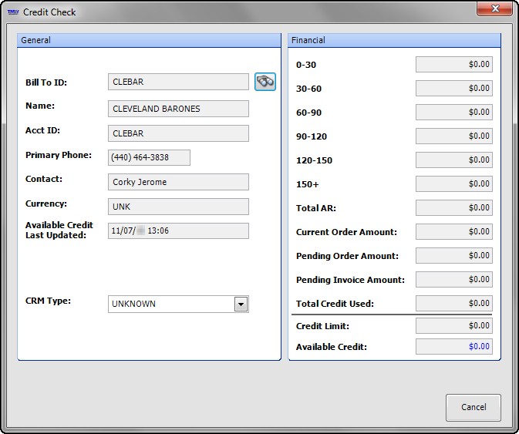Click the Credit Check title bar app icon
Image resolution: width=519 pixels, height=434 pixels.
[13, 12]
